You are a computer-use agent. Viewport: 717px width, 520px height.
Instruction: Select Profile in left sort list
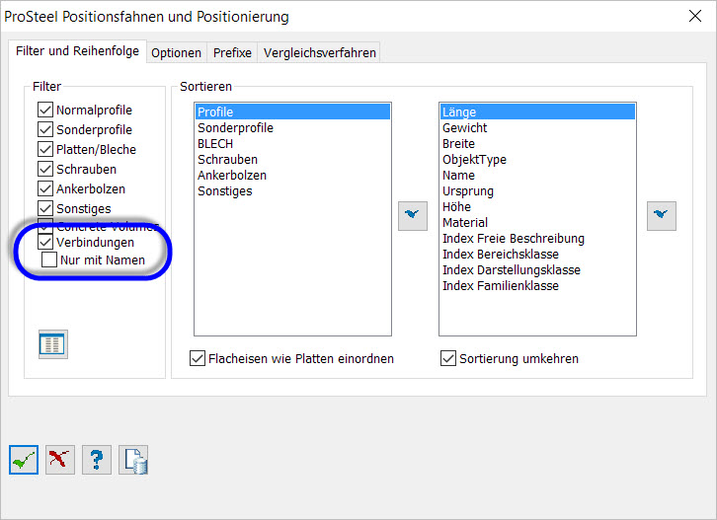click(x=292, y=111)
